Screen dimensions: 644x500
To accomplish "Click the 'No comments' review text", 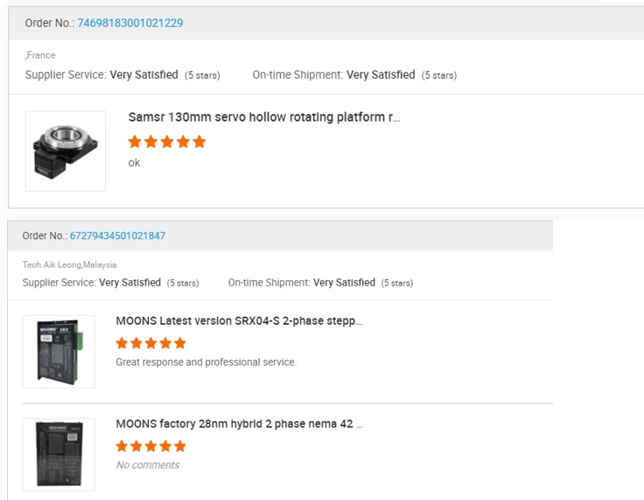I will click(148, 465).
